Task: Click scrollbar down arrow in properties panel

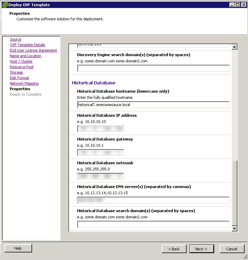Action: pos(235,228)
